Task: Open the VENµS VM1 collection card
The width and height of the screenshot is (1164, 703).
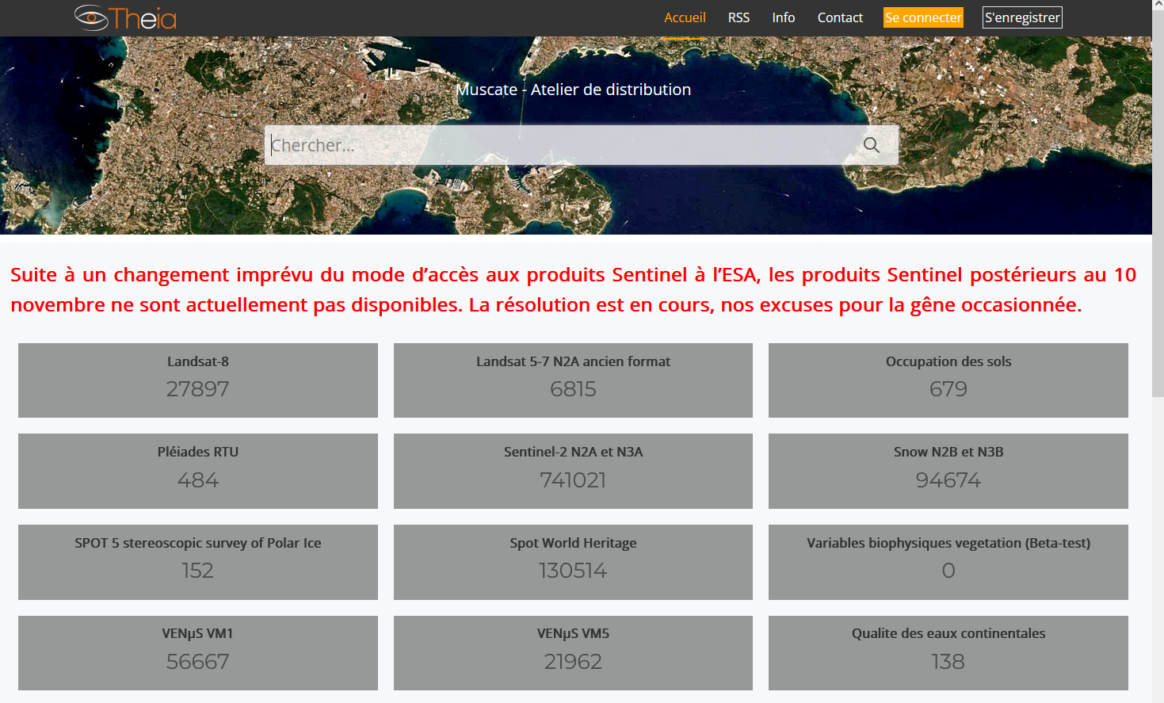Action: point(198,653)
